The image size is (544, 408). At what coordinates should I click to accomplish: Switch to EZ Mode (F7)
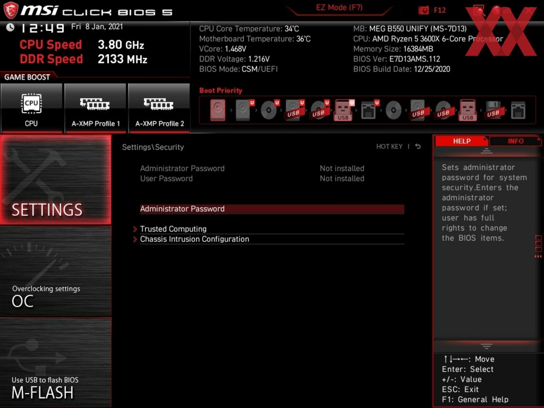tap(339, 8)
